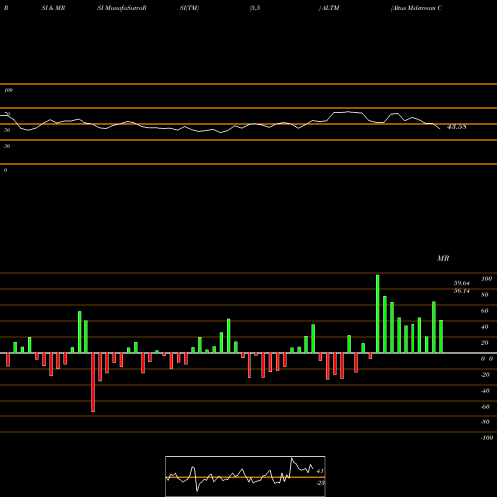Click the deepest red MR bar near -60
Screen dimensions: 497x497
93,382
